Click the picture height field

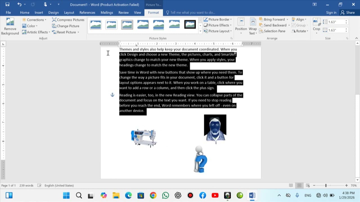[336, 22]
